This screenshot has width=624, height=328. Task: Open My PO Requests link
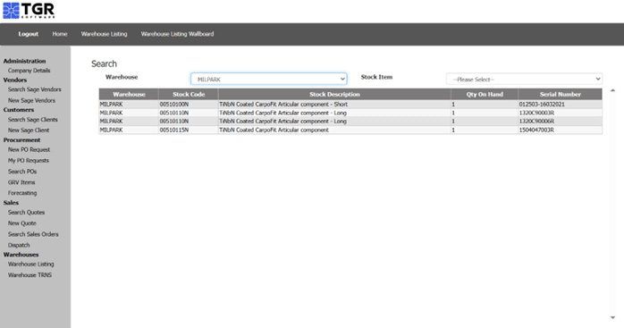click(29, 160)
